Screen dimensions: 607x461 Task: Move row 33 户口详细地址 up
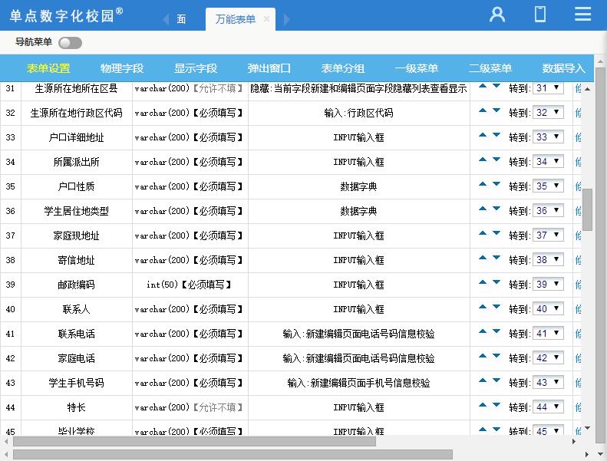[x=483, y=135]
